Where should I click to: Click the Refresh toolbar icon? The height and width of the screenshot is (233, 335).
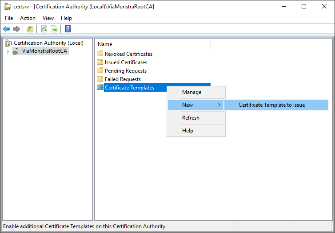(44, 29)
